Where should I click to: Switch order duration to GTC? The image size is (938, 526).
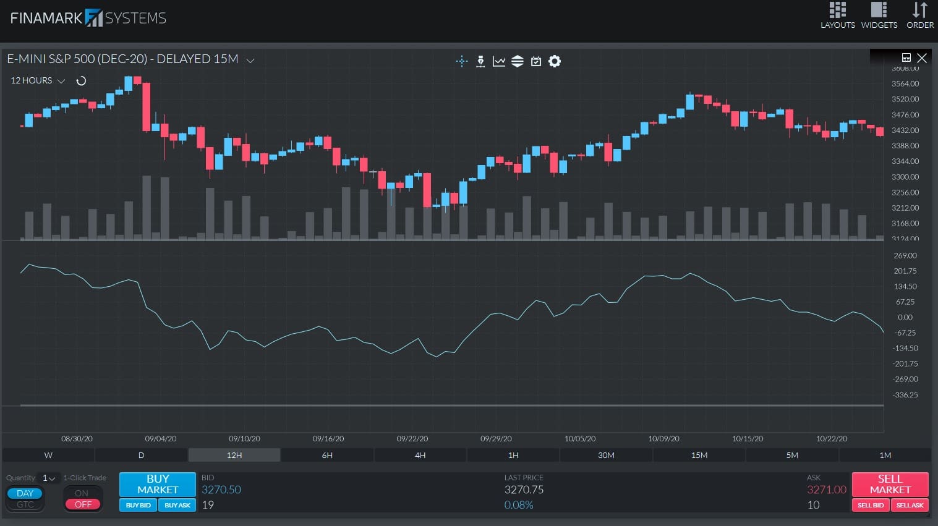[x=25, y=504]
